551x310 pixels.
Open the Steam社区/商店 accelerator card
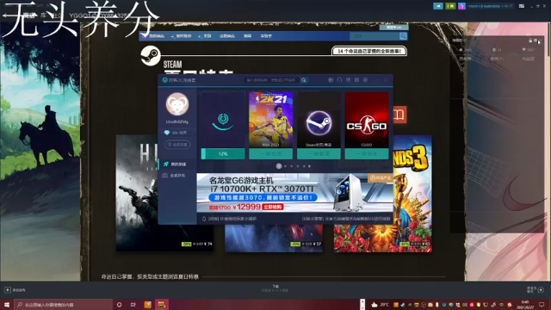click(x=319, y=120)
